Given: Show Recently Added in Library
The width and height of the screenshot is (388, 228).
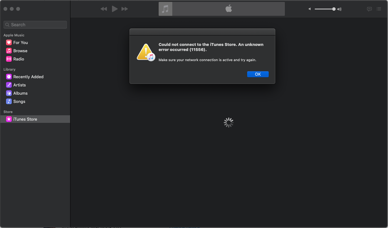Looking at the screenshot, I should [35, 77].
